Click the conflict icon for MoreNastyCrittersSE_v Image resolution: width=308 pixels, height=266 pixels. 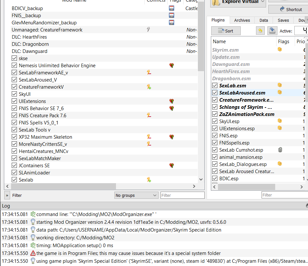(149, 144)
